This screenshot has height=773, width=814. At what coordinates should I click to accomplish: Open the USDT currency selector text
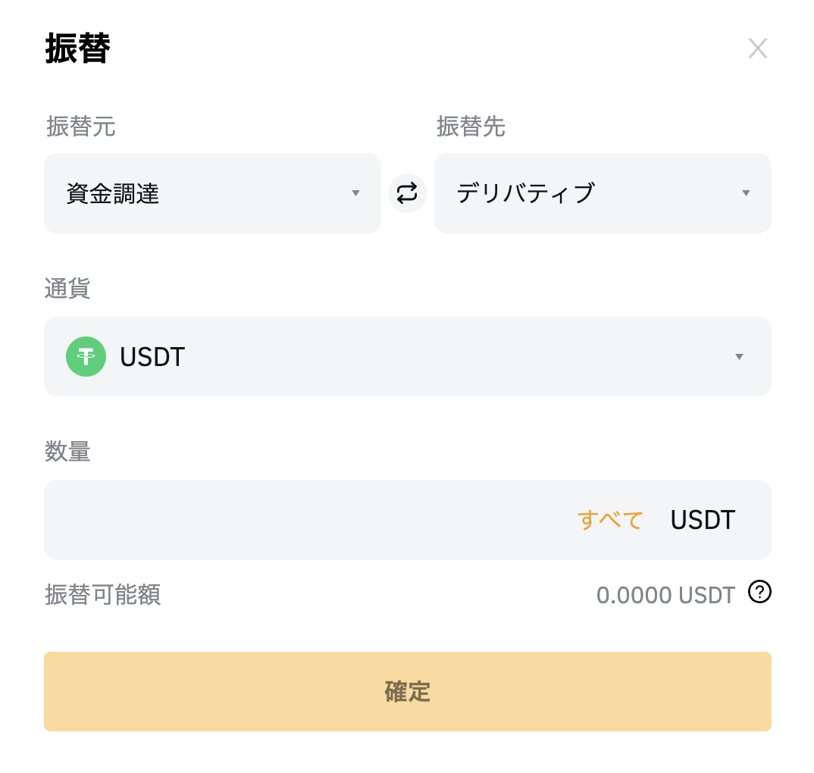coord(152,357)
